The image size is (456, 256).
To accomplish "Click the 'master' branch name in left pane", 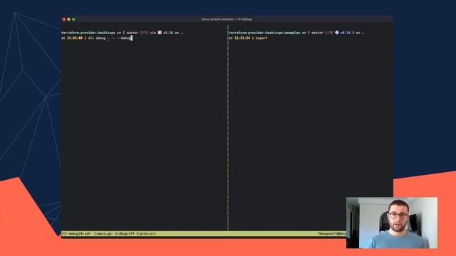I will pos(133,33).
